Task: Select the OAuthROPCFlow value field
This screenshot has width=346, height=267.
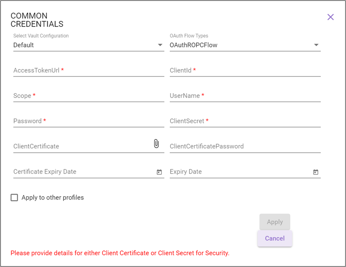Action: click(x=245, y=45)
